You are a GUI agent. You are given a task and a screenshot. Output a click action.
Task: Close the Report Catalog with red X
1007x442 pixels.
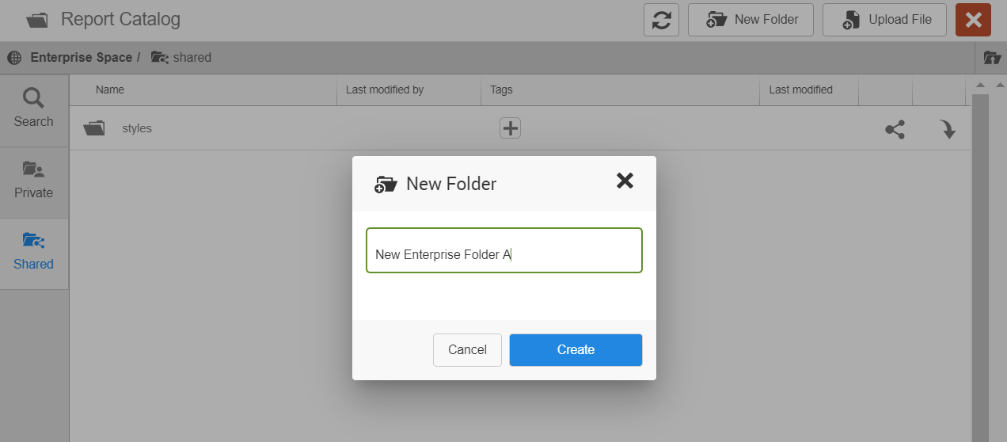pyautogui.click(x=973, y=20)
